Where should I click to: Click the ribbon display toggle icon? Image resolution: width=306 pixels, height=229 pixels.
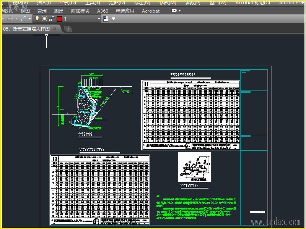[x=174, y=11]
